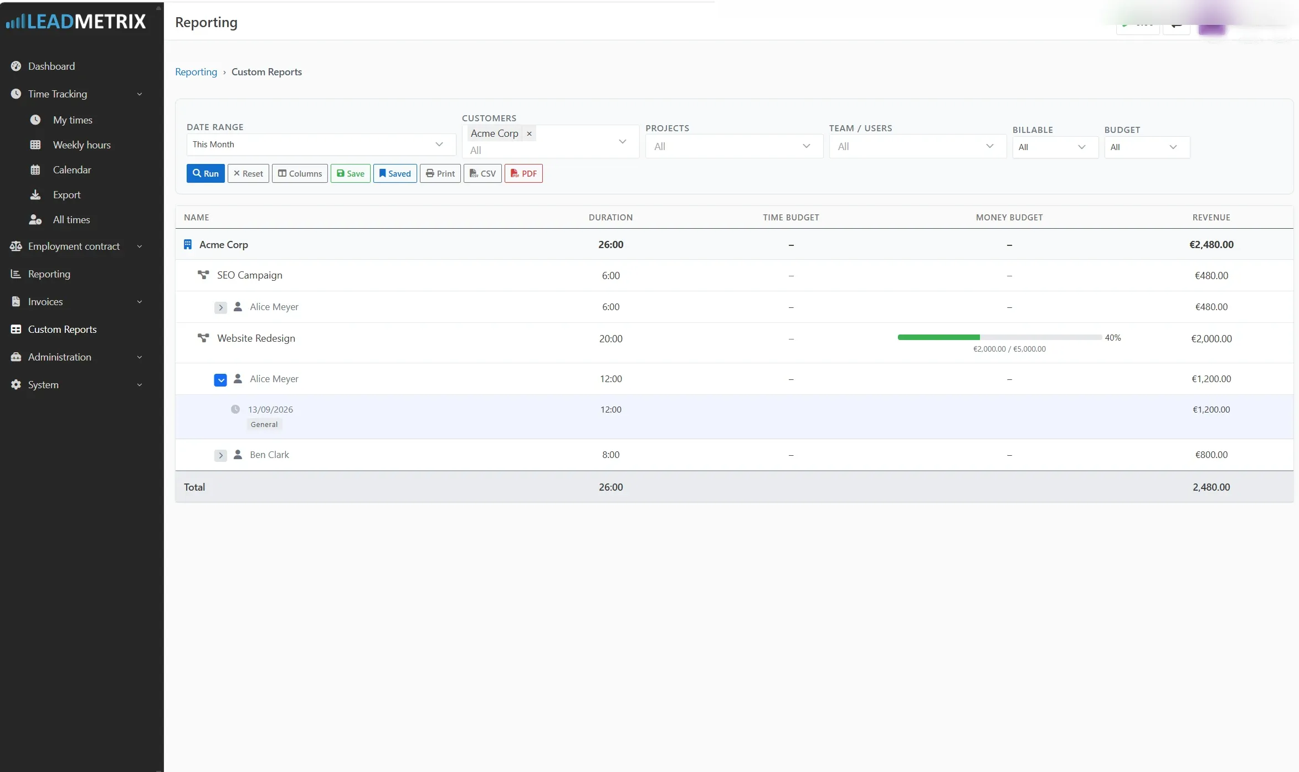Click the Custom Reports table icon
The image size is (1299, 772).
pyautogui.click(x=16, y=329)
